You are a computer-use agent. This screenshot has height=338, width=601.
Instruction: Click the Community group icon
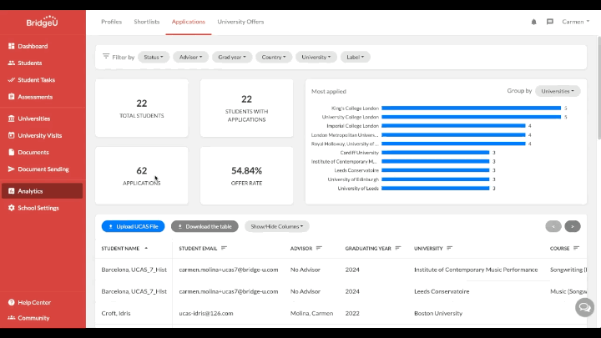[11, 318]
